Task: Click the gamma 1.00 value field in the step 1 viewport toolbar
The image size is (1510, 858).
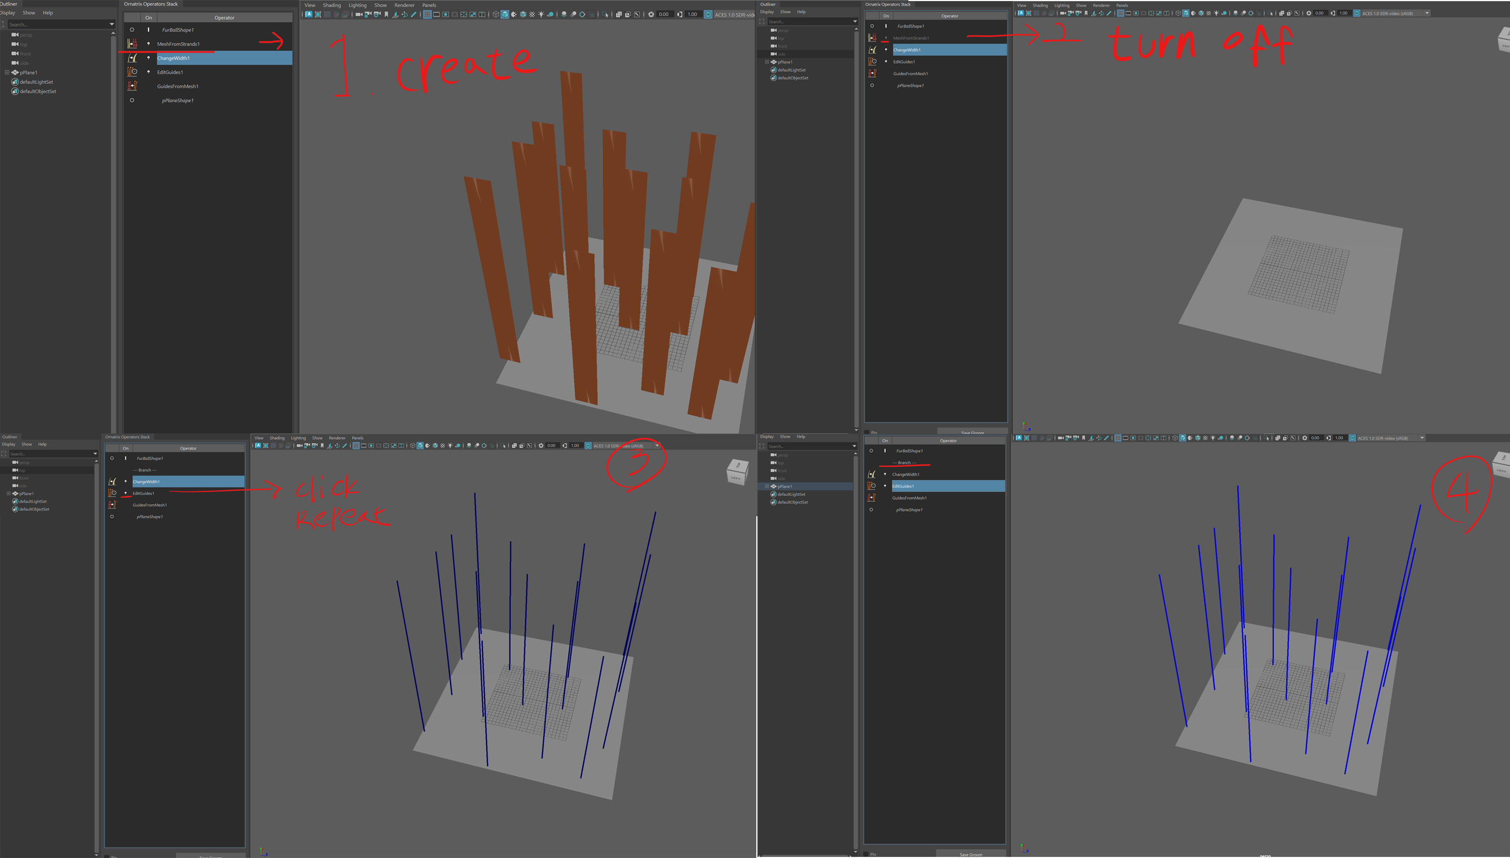Action: point(693,14)
